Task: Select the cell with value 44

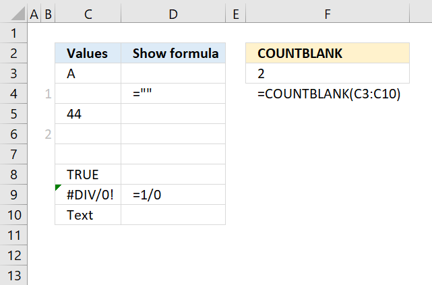Action: click(x=88, y=115)
